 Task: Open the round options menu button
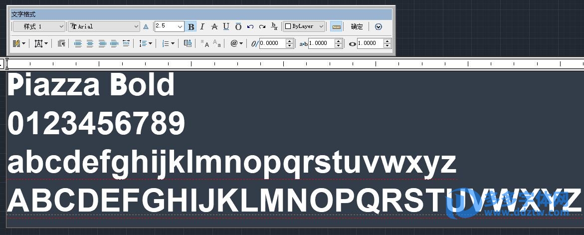[x=378, y=27]
